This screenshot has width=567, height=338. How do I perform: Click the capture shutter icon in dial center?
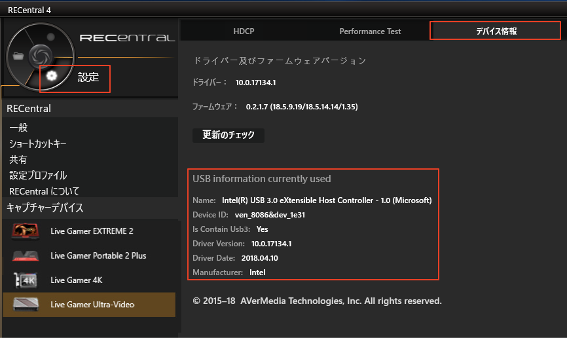tap(41, 56)
